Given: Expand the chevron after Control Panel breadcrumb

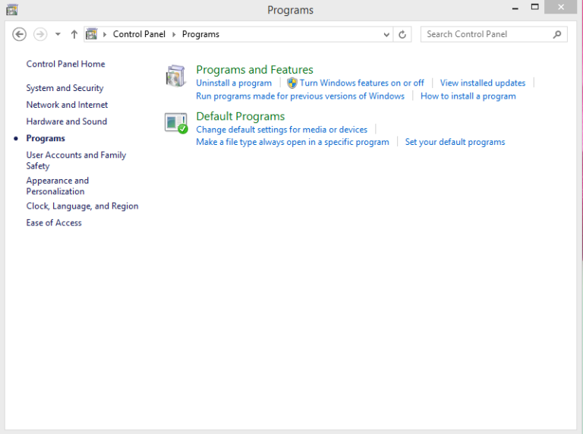Looking at the screenshot, I should click(x=174, y=34).
